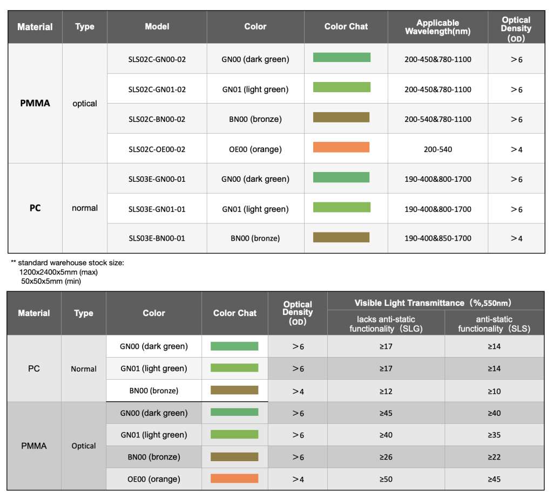This screenshot has width=553, height=500.
Task: Click the Applicable Wavelength(nm) column header
Action: pyautogui.click(x=437, y=27)
